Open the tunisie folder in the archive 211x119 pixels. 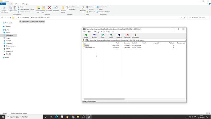coord(86,45)
